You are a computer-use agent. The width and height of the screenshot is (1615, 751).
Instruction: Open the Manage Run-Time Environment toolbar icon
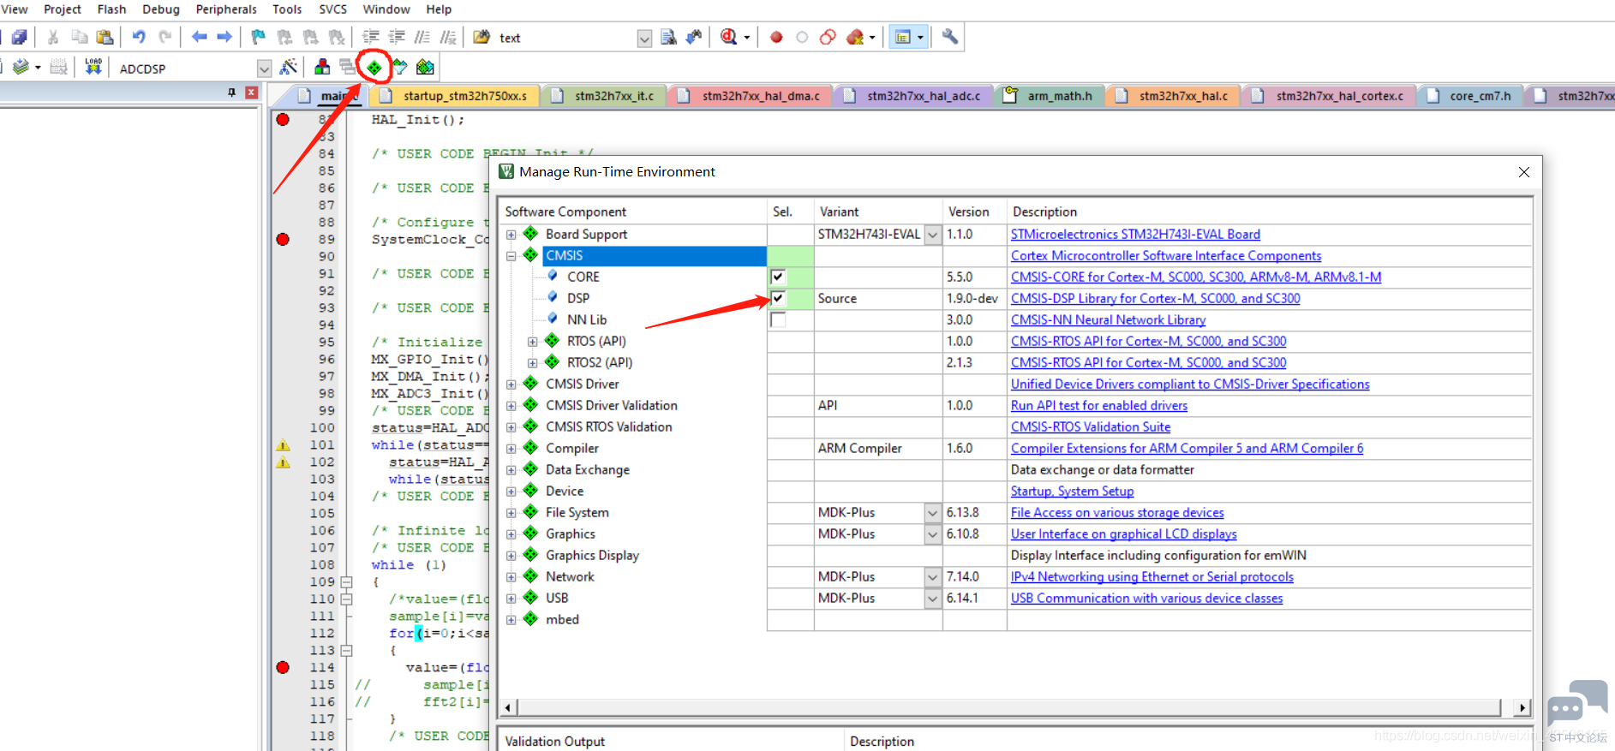(374, 67)
